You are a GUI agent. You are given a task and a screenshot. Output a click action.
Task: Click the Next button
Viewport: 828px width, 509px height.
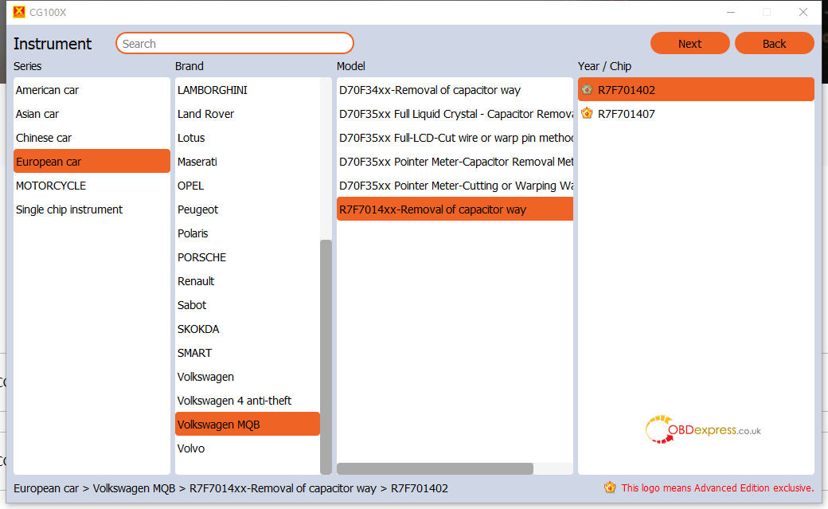pyautogui.click(x=689, y=43)
